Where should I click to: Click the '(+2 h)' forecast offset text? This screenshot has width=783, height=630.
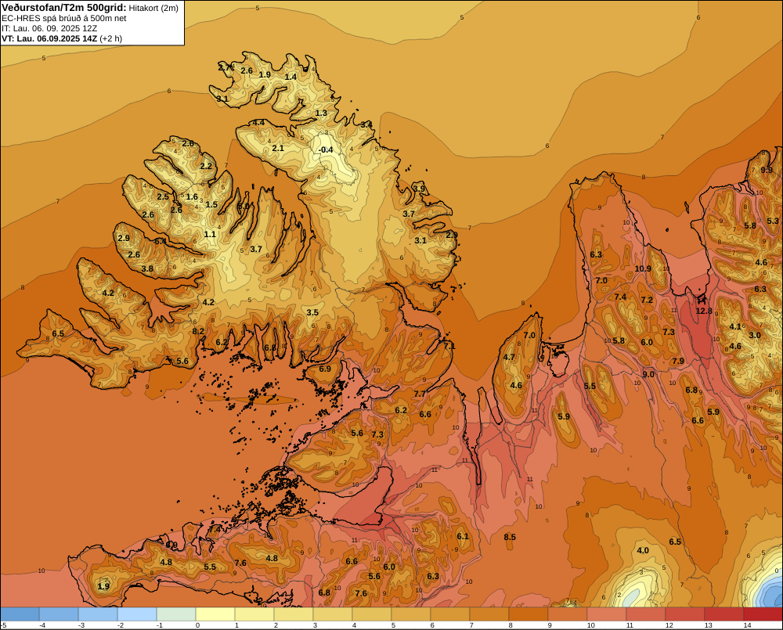(111, 38)
